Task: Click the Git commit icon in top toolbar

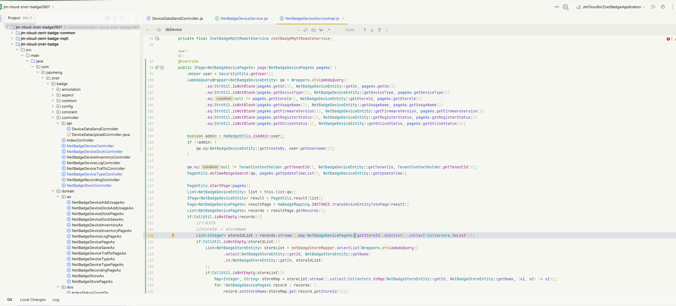Action: click(556, 7)
